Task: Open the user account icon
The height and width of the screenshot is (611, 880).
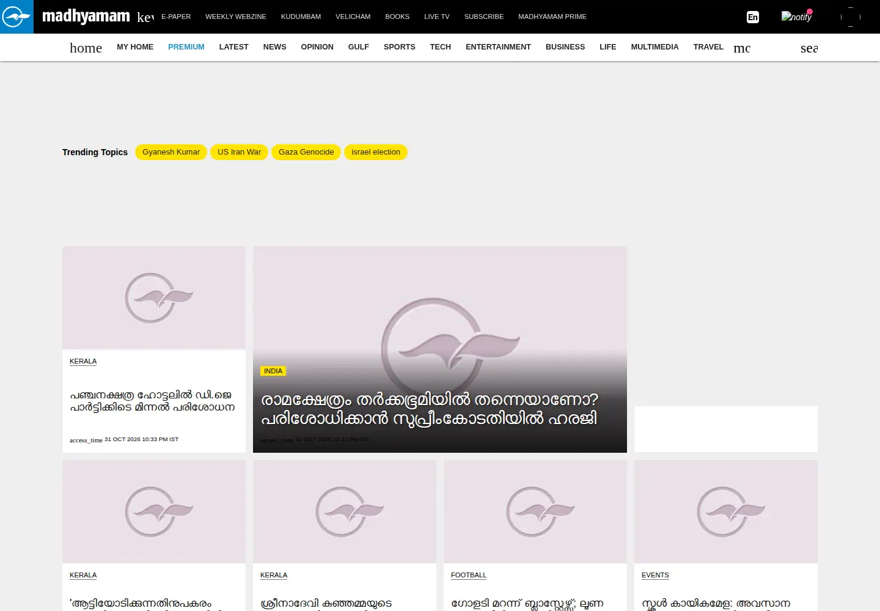Action: pyautogui.click(x=851, y=17)
